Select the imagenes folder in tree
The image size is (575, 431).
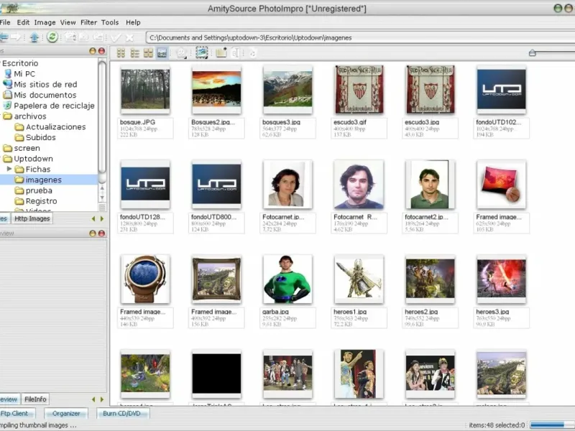click(x=43, y=180)
